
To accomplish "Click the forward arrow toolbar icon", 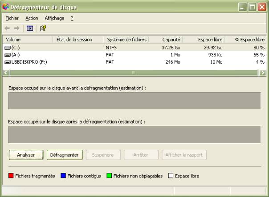I will (x=17, y=28).
